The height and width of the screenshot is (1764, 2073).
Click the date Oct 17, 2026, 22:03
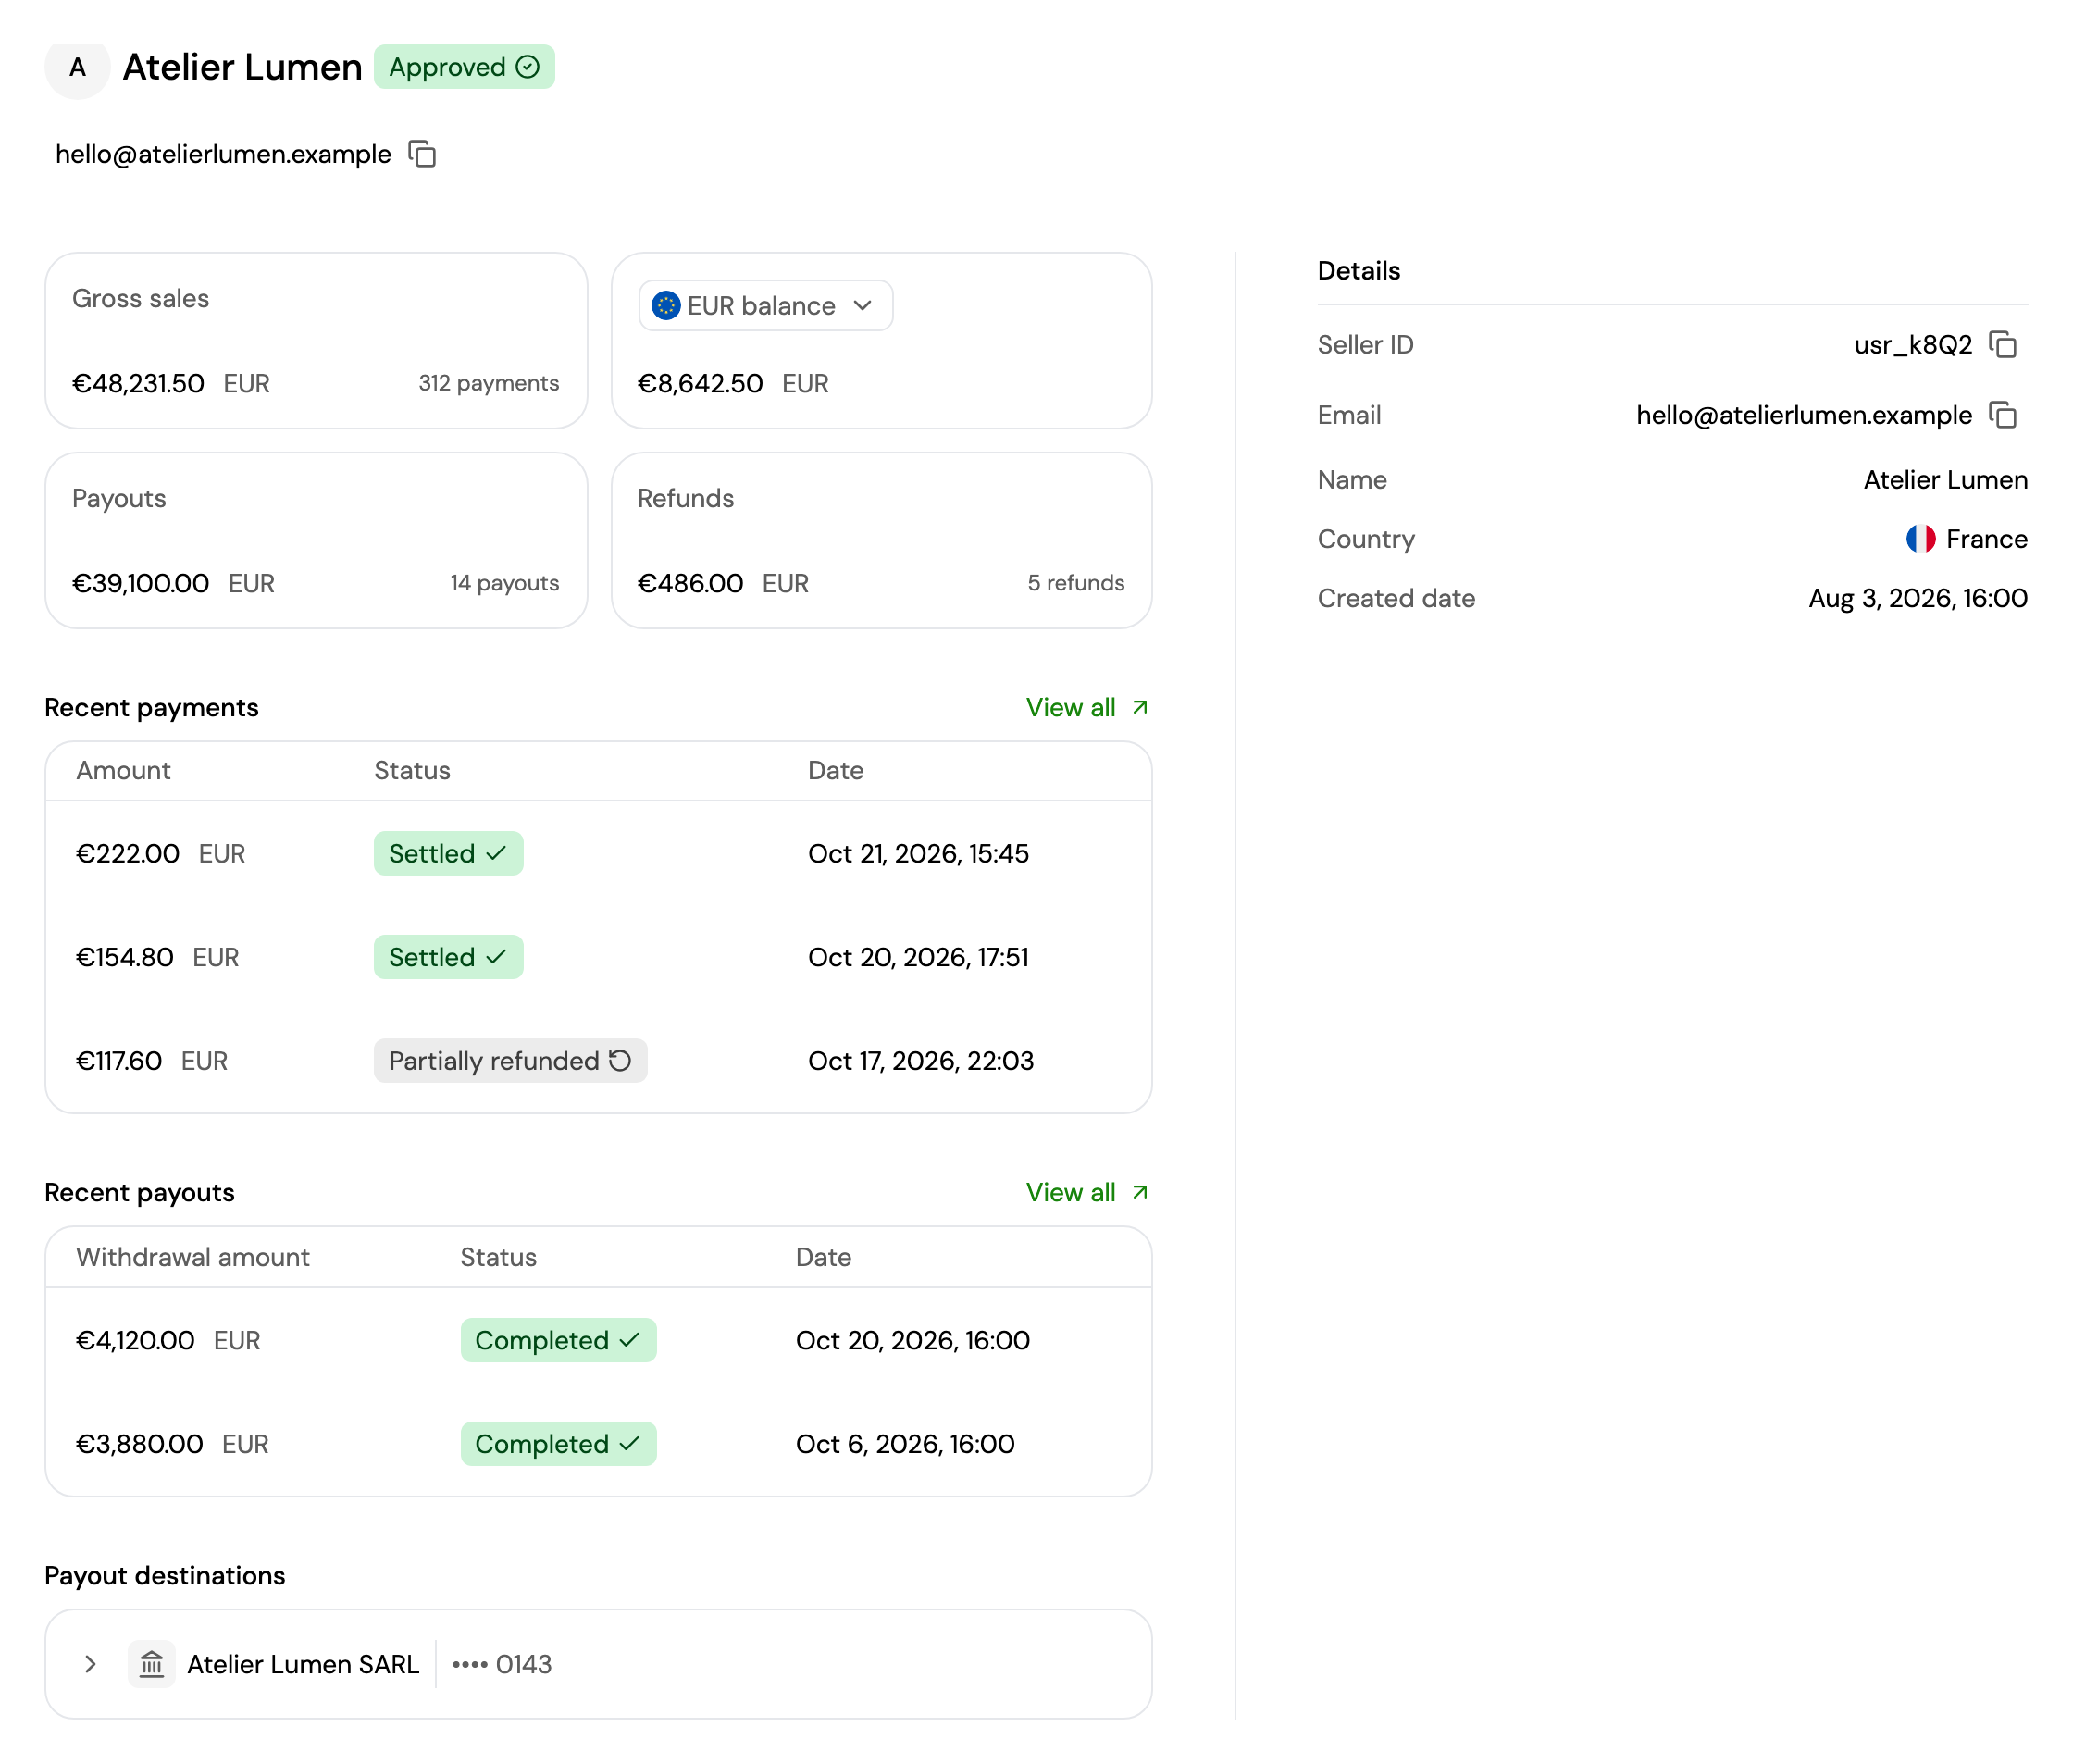click(920, 1060)
